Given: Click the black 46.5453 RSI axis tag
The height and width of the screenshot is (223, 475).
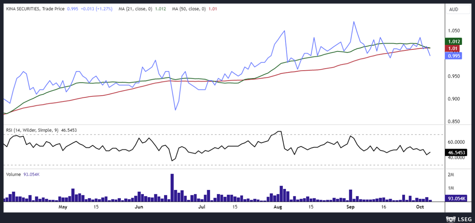Looking at the screenshot, I should click(456, 153).
